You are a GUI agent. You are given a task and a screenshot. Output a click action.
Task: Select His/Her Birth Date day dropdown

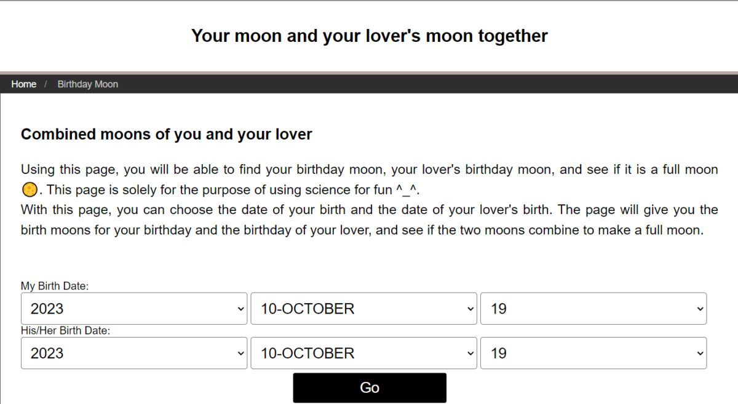pos(593,354)
